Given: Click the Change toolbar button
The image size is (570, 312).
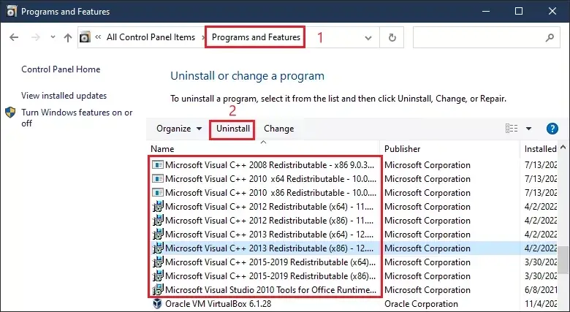Looking at the screenshot, I should click(x=279, y=129).
